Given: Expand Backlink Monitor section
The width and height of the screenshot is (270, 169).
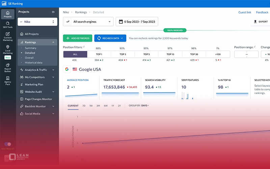Looking at the screenshot, I should (53, 106).
